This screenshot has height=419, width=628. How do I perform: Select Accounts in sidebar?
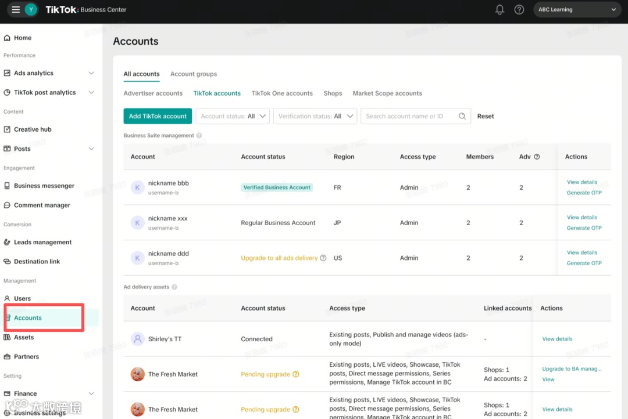point(28,318)
